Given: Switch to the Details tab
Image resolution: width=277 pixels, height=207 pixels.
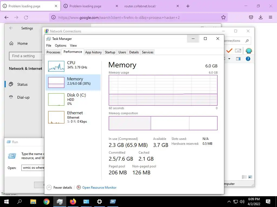Looking at the screenshot, I should (x=134, y=52).
